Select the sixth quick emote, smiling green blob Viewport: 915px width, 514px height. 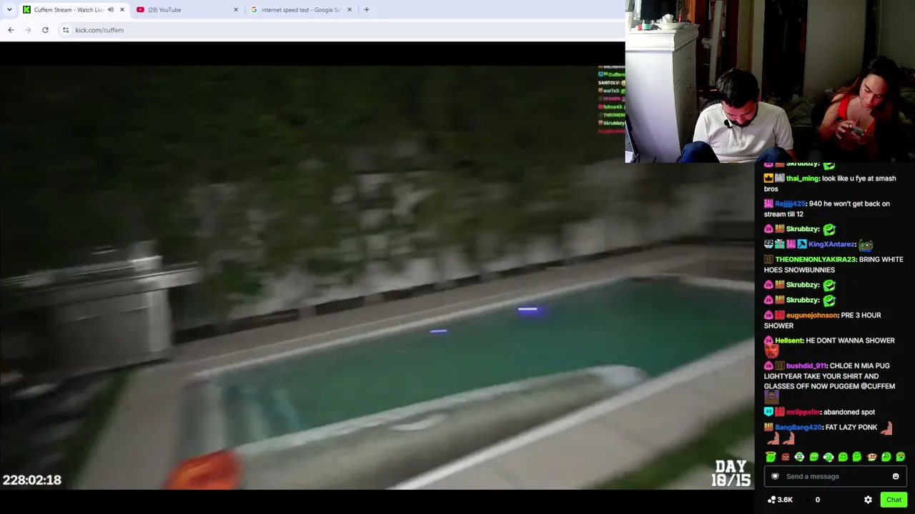tap(843, 457)
